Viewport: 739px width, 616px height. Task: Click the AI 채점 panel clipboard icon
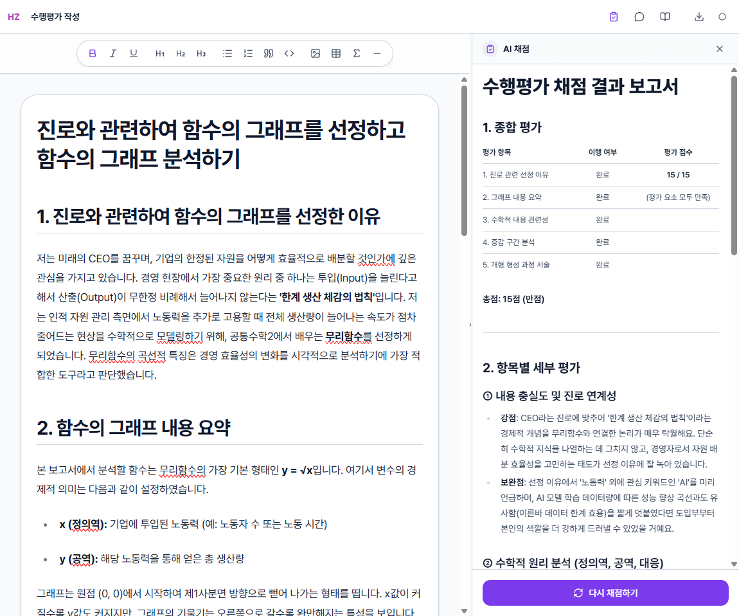[x=490, y=49]
